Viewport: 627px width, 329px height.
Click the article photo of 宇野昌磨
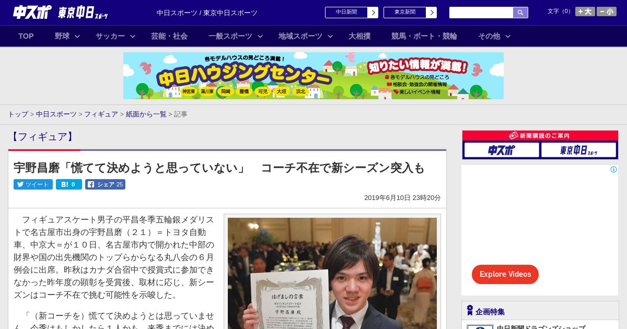click(x=332, y=273)
